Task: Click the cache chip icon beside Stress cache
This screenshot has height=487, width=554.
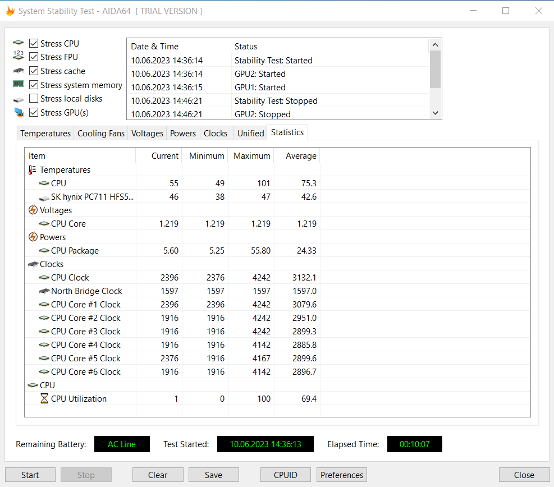Action: click(x=18, y=71)
